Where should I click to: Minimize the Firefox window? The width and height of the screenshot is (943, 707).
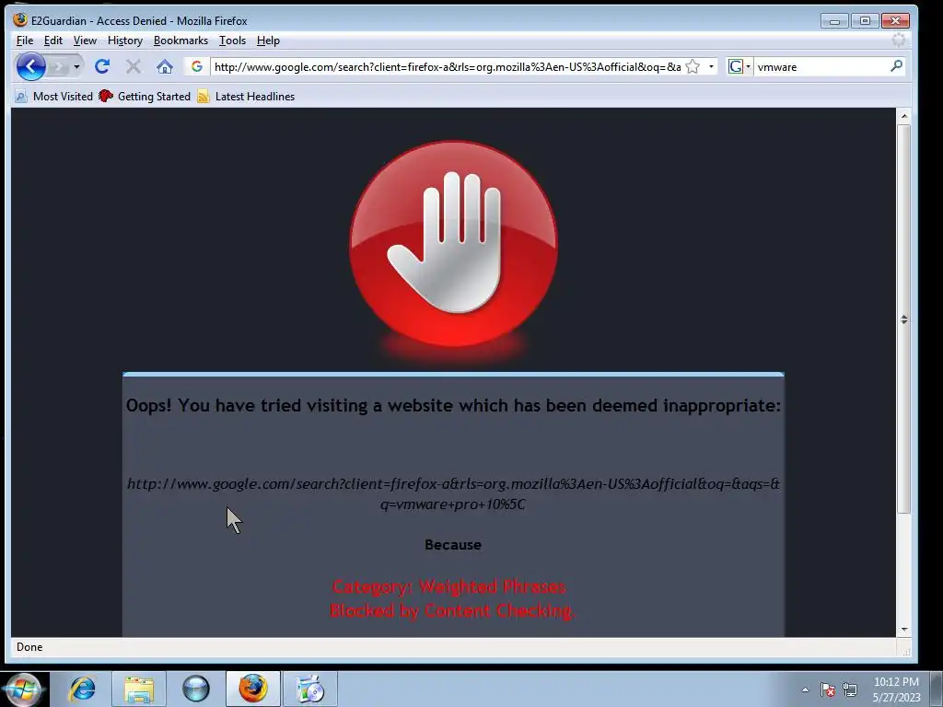pyautogui.click(x=834, y=21)
